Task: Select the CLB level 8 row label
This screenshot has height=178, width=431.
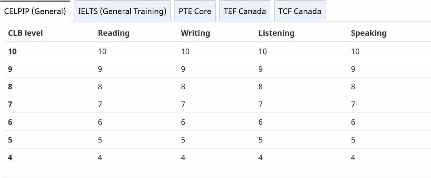Action: (x=10, y=87)
